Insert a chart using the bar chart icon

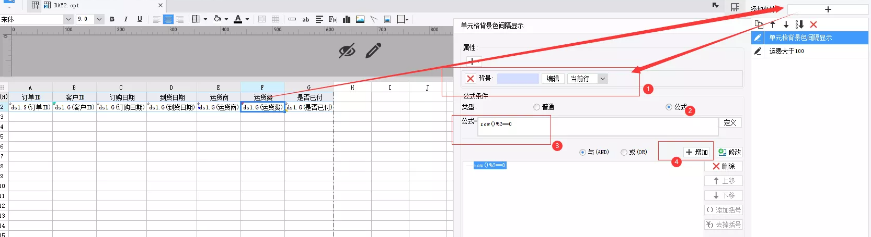pos(347,19)
